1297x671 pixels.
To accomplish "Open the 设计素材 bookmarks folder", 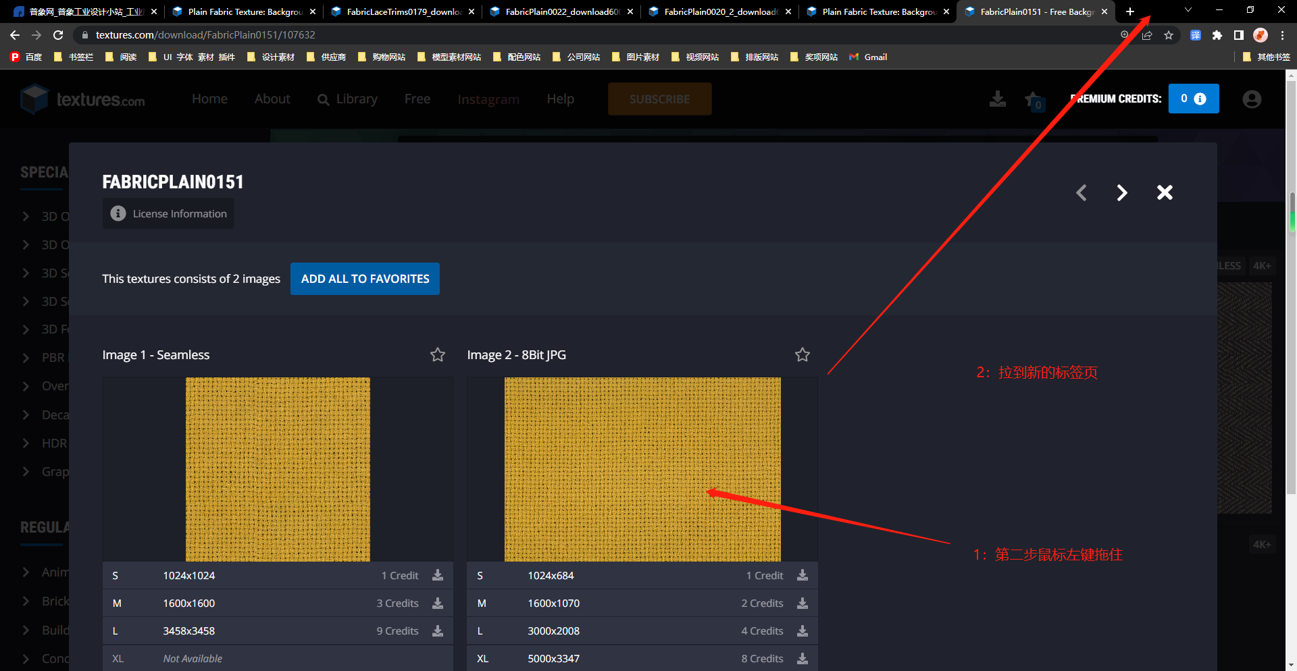I will tap(271, 57).
